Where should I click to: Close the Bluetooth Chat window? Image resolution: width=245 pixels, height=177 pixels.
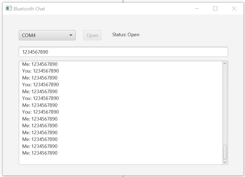[x=234, y=9]
